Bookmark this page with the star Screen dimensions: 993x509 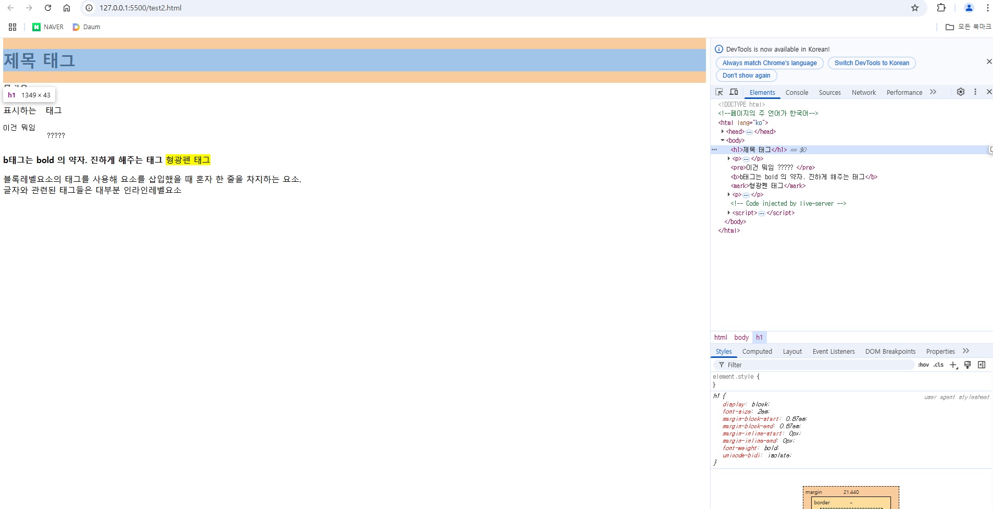click(x=915, y=8)
